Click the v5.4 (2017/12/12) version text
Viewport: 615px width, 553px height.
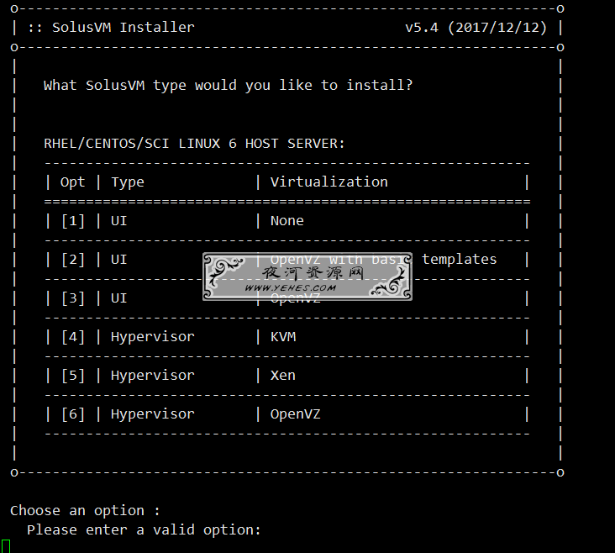[476, 28]
